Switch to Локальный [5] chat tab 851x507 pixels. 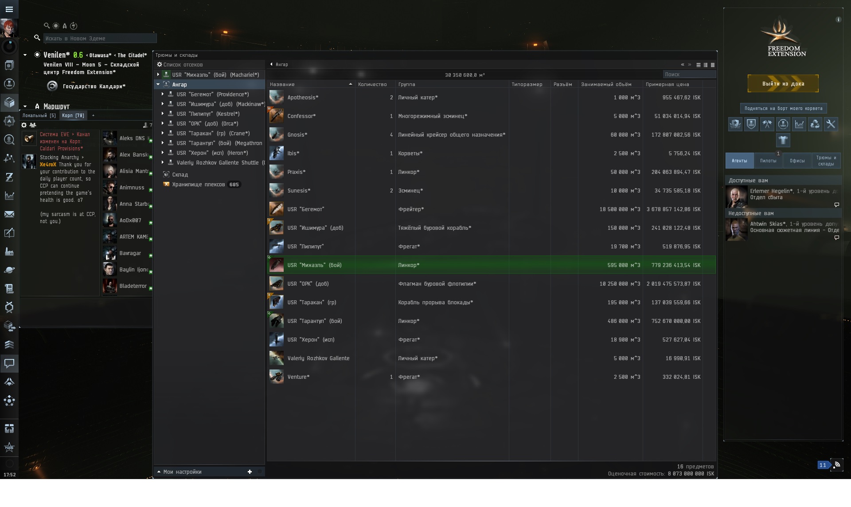point(39,115)
